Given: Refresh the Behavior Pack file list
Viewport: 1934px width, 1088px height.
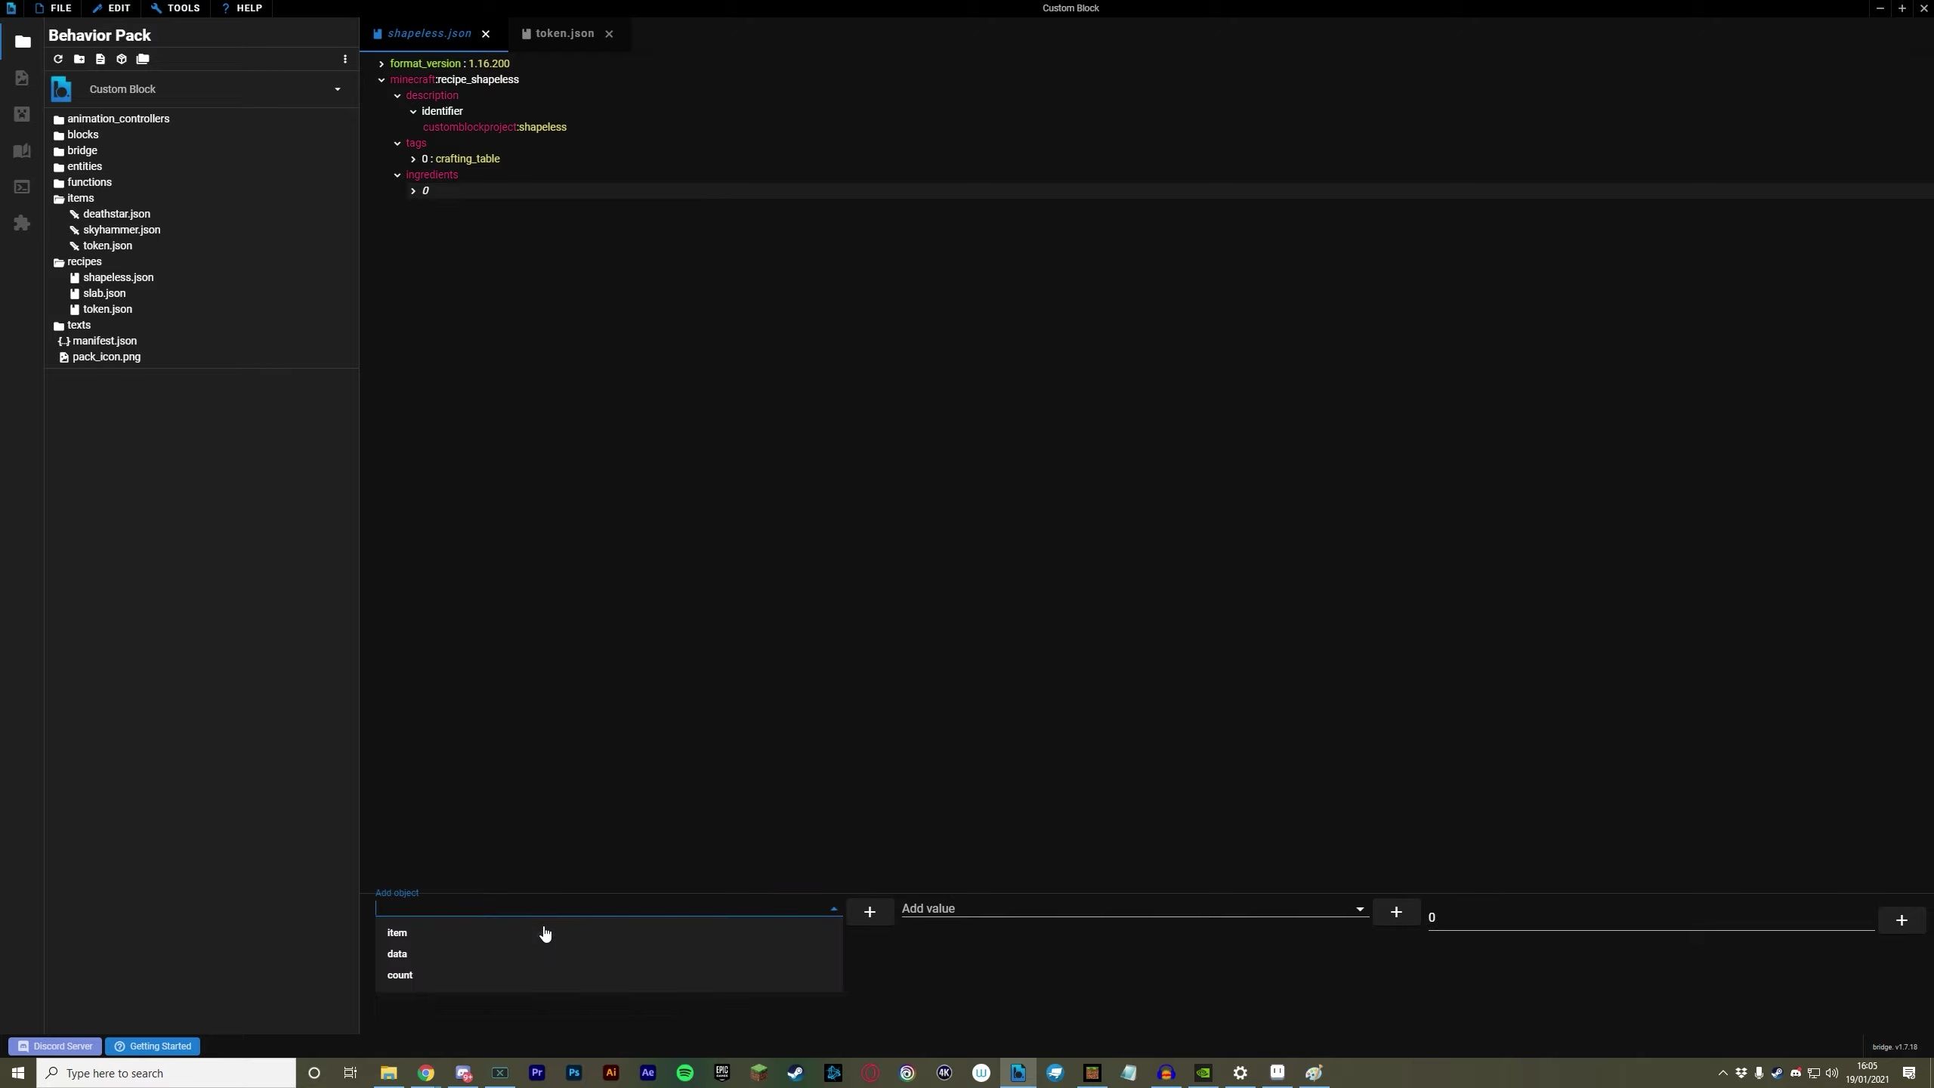Looking at the screenshot, I should click(x=58, y=59).
